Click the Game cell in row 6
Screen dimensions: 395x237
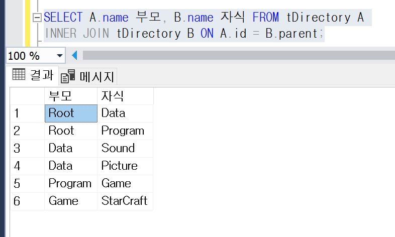[x=71, y=201]
